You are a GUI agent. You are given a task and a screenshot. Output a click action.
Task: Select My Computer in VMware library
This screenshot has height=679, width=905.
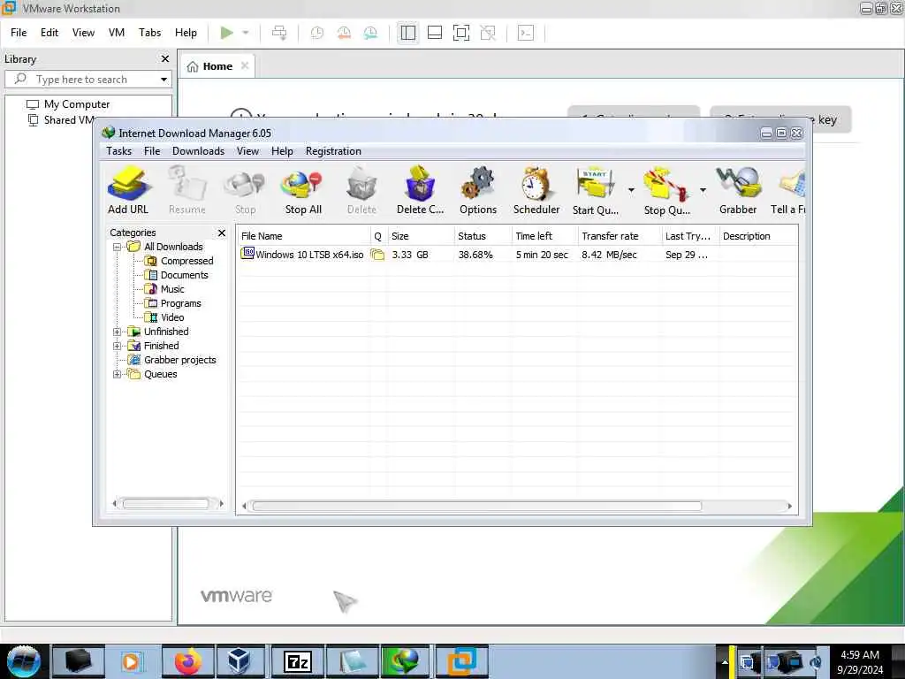click(68, 104)
